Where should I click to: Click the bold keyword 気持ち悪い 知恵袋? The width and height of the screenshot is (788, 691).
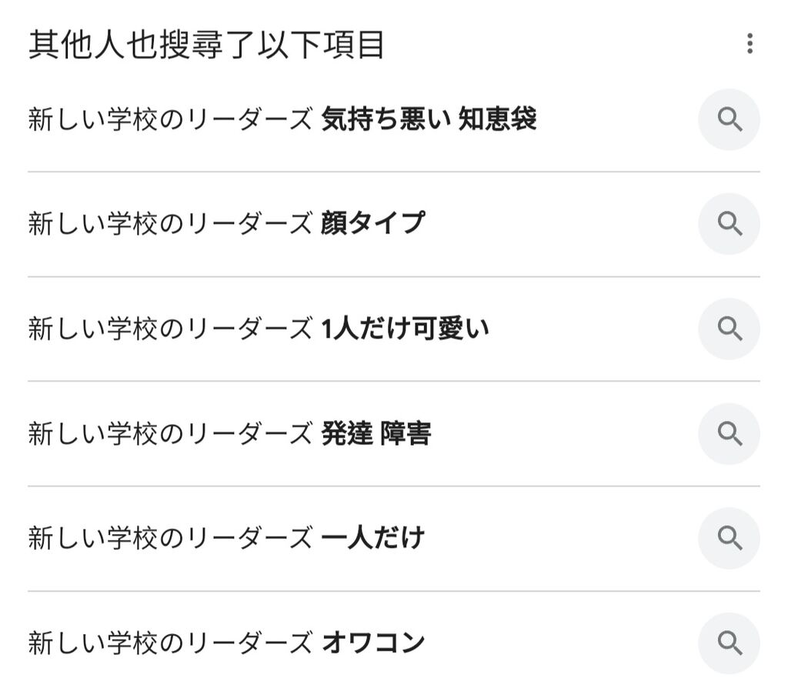(x=429, y=119)
